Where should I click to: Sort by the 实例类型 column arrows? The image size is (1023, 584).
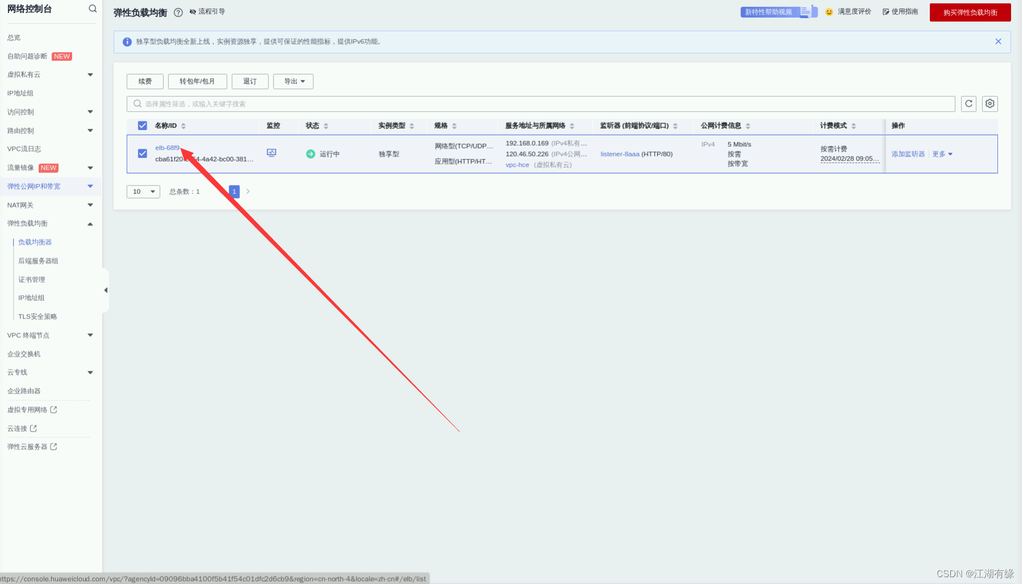click(x=412, y=126)
